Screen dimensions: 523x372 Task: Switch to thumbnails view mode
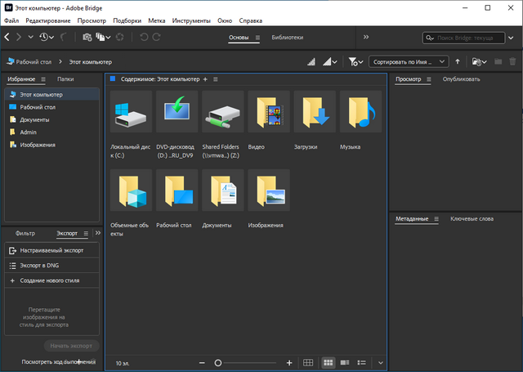click(x=328, y=362)
